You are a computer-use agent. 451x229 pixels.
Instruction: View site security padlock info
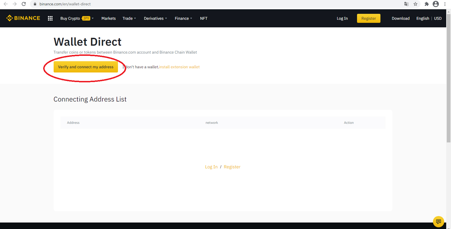tap(35, 4)
